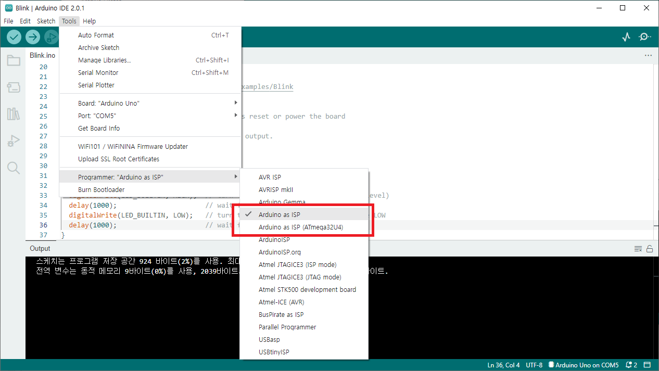This screenshot has height=371, width=659.
Task: Select USBasp programmer
Action: pyautogui.click(x=304, y=340)
